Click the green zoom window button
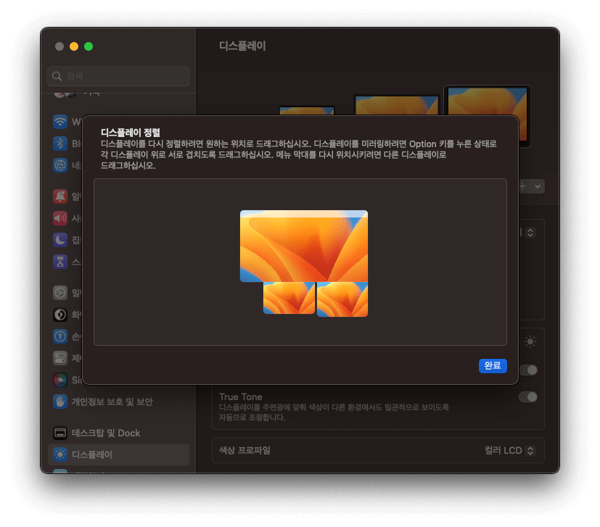Viewport: 600px width, 527px height. (x=89, y=46)
